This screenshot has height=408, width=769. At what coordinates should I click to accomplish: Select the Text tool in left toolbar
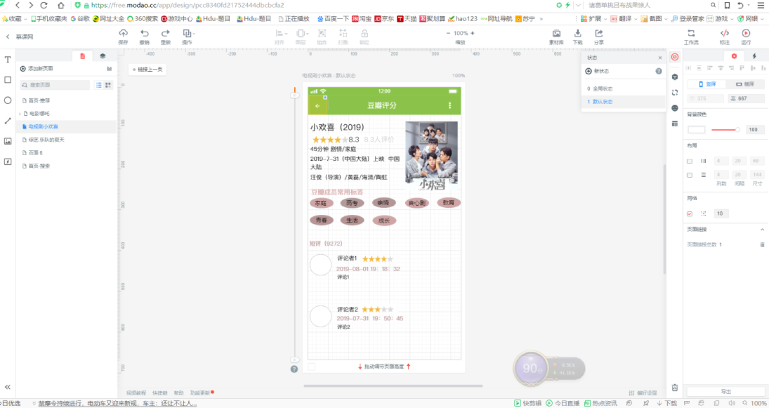8,60
